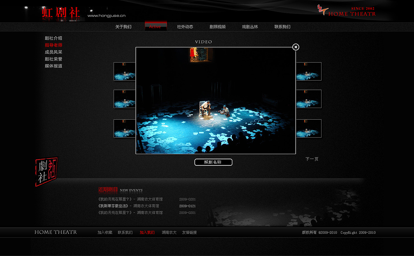The height and width of the screenshot is (256, 414).
Task: Open the 戏剧丛林 nav item
Action: point(250,27)
